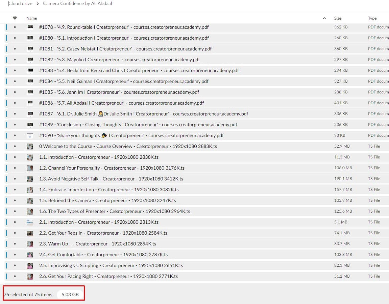Image resolution: width=389 pixels, height=304 pixels.
Task: Open Camera Confidence by Ali Abdaal breadcrumb
Action: [x=77, y=4]
